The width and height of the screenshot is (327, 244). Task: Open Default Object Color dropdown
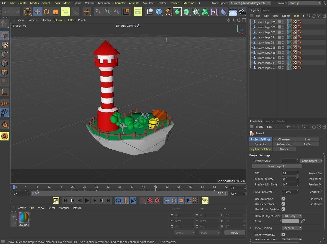pos(292,216)
